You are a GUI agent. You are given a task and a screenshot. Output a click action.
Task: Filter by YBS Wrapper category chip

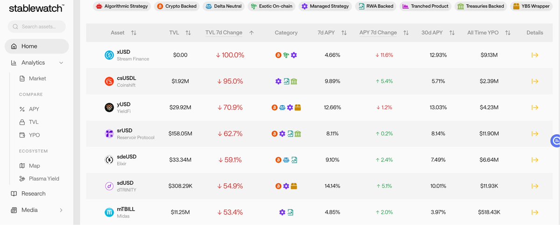[532, 6]
